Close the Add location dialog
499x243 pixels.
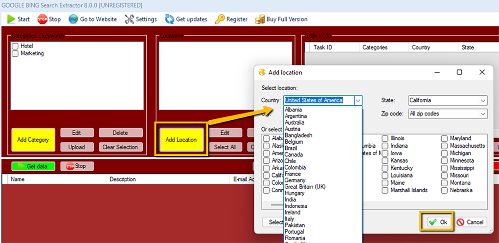[482, 72]
